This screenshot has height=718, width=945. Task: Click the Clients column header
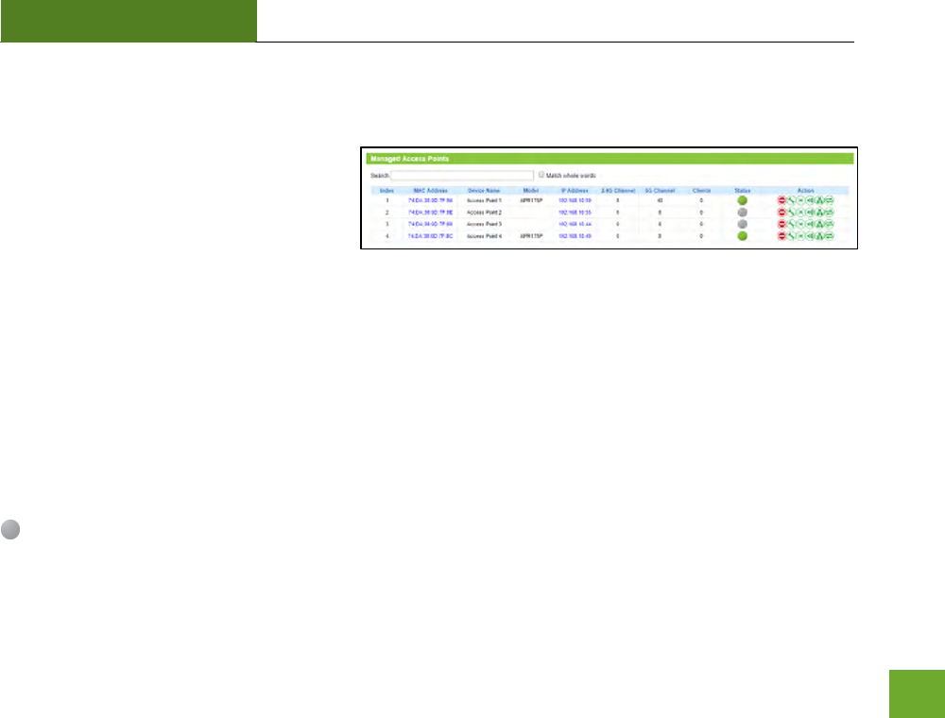pos(701,190)
